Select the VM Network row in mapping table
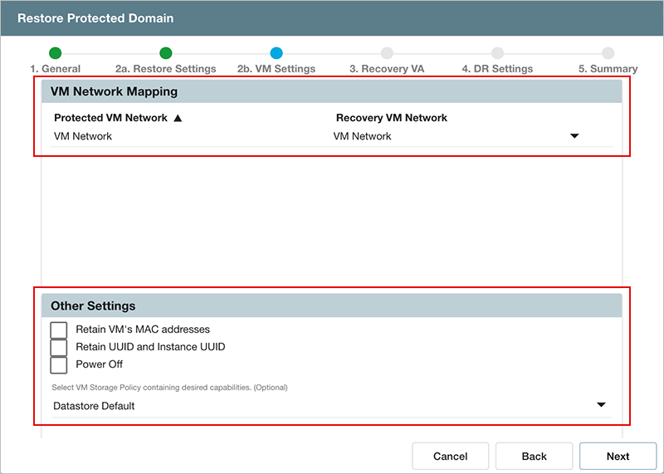The width and height of the screenshot is (664, 474). click(x=83, y=136)
